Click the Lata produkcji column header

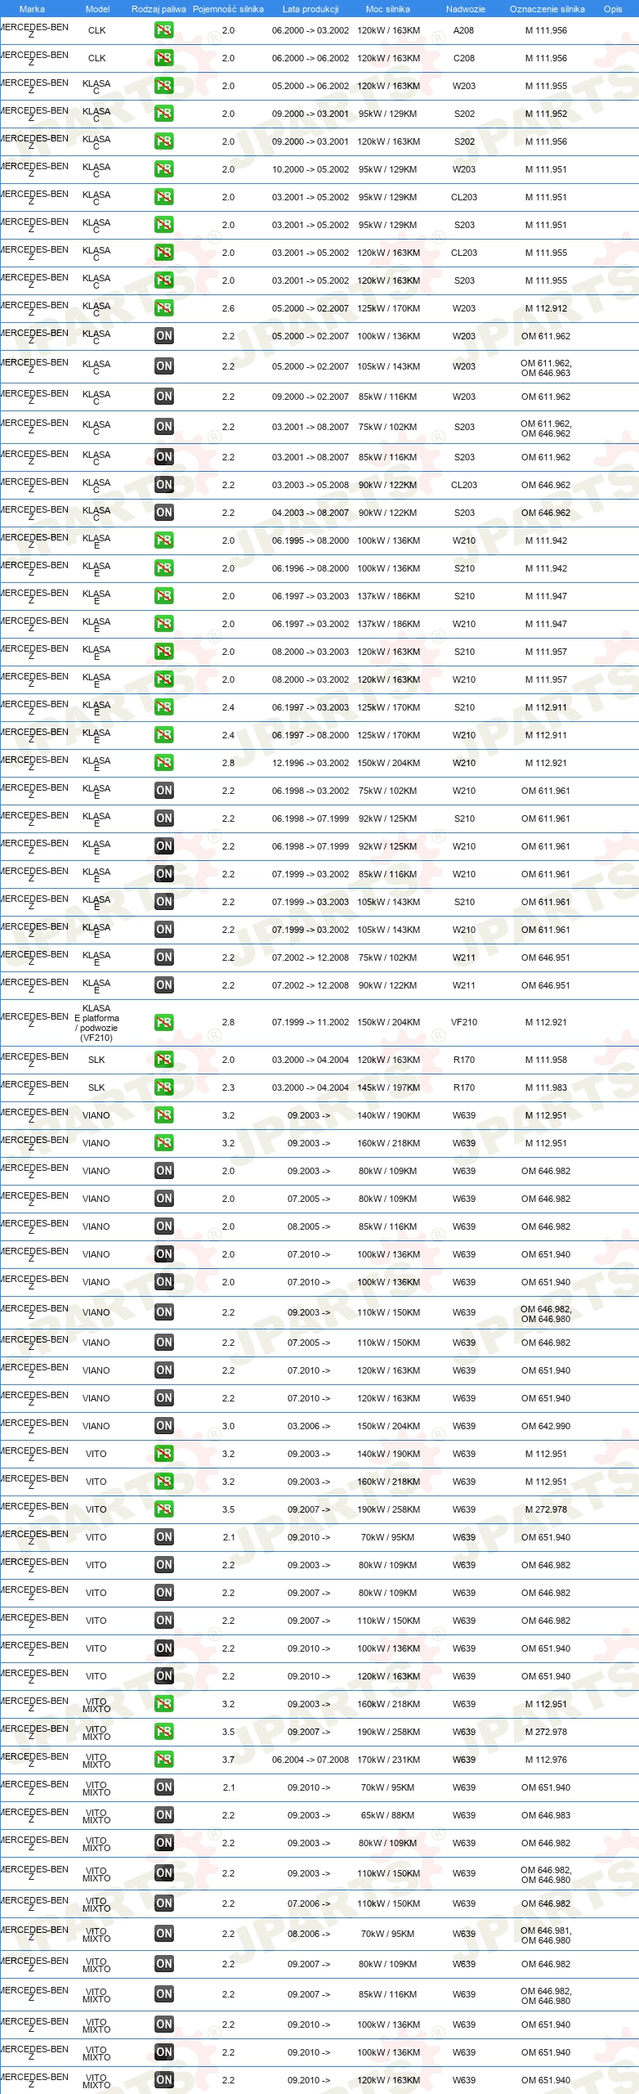point(310,9)
